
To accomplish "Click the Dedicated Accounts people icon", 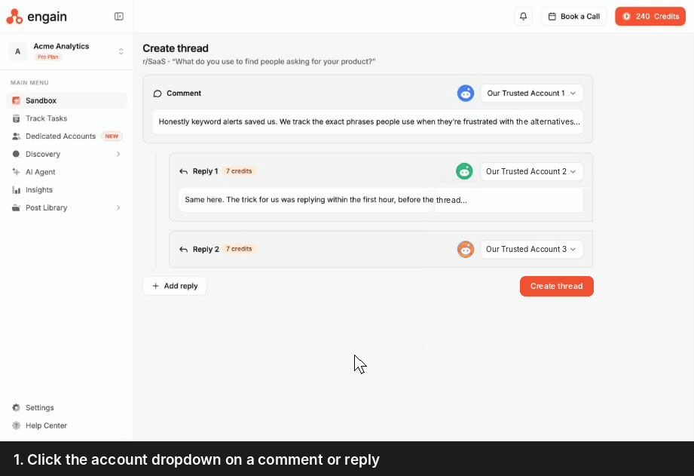I will (16, 136).
